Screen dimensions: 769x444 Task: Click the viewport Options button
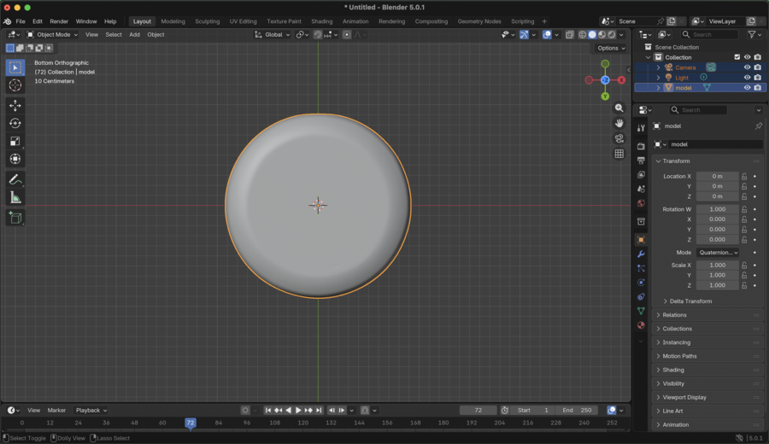coord(611,48)
